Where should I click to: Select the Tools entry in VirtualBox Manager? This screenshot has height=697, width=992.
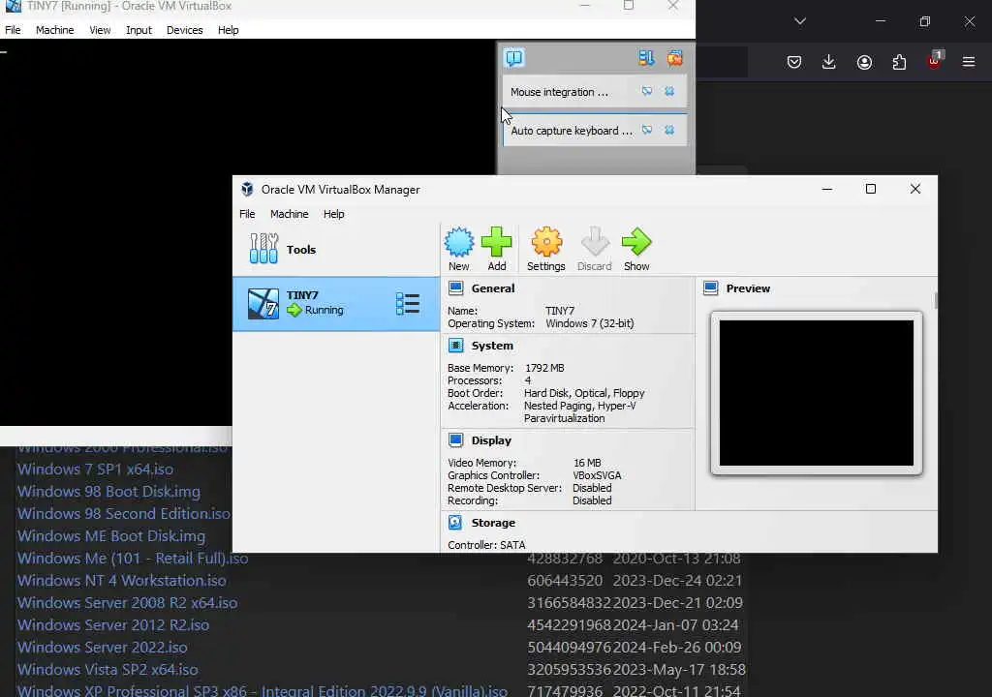coord(336,249)
